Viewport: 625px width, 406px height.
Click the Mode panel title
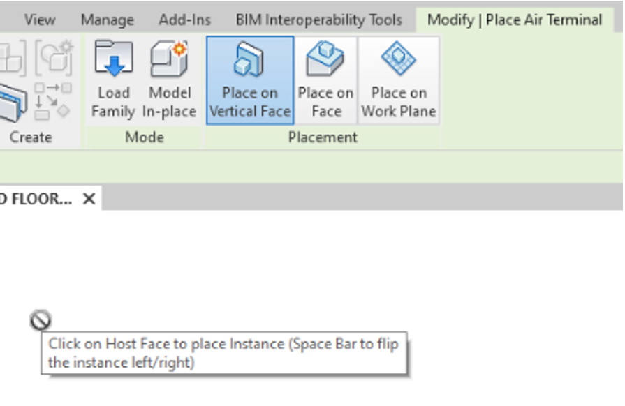pos(145,137)
